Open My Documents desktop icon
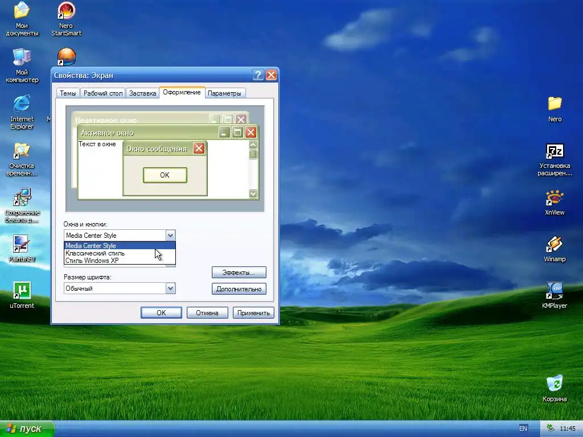Image resolution: width=583 pixels, height=437 pixels. (22, 19)
